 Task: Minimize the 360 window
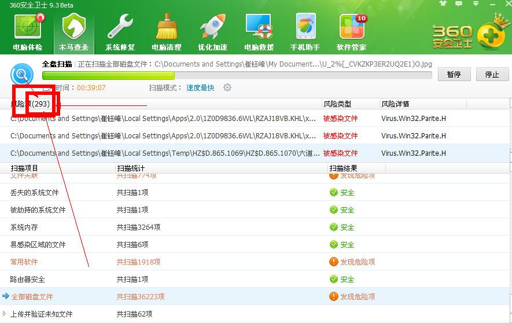(x=493, y=4)
